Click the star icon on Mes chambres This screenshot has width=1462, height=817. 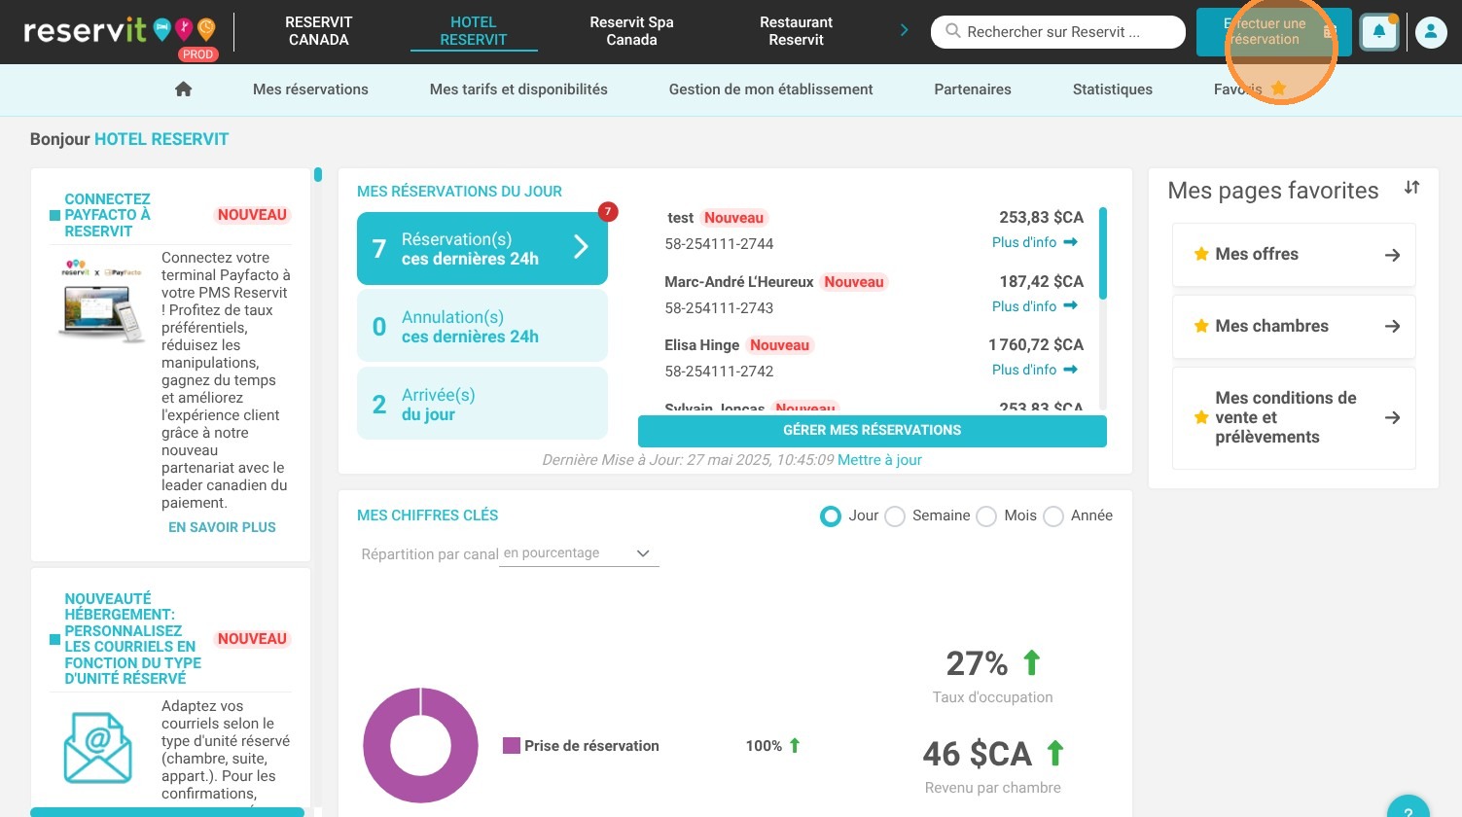1201,326
